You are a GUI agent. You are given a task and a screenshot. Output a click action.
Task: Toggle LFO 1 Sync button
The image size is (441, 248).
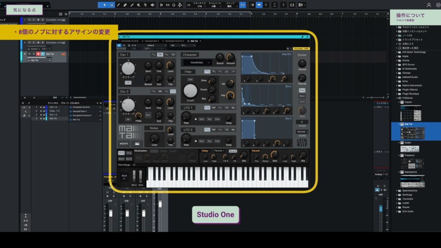pos(202,119)
